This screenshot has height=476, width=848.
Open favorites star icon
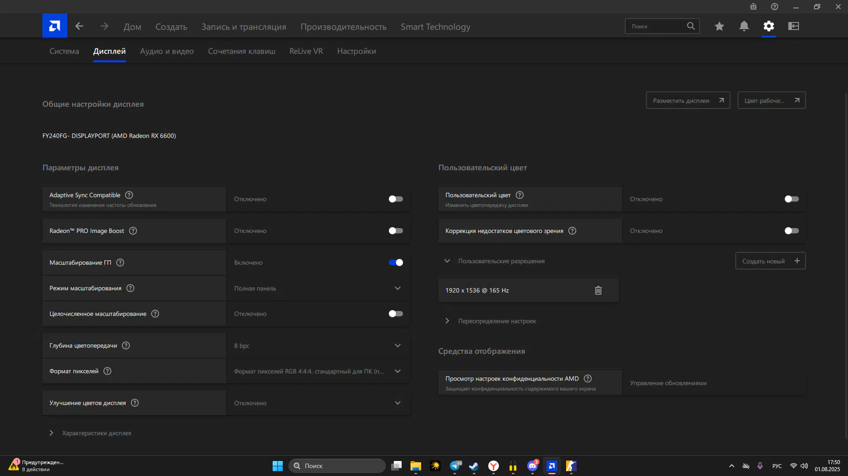coord(719,26)
